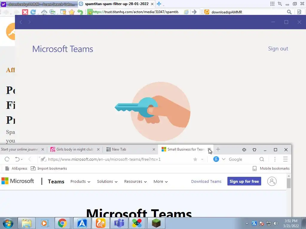Screen dimensions: 306x229
Task: Go to home page in Avant toolbar
Action: pyautogui.click(x=44, y=12)
